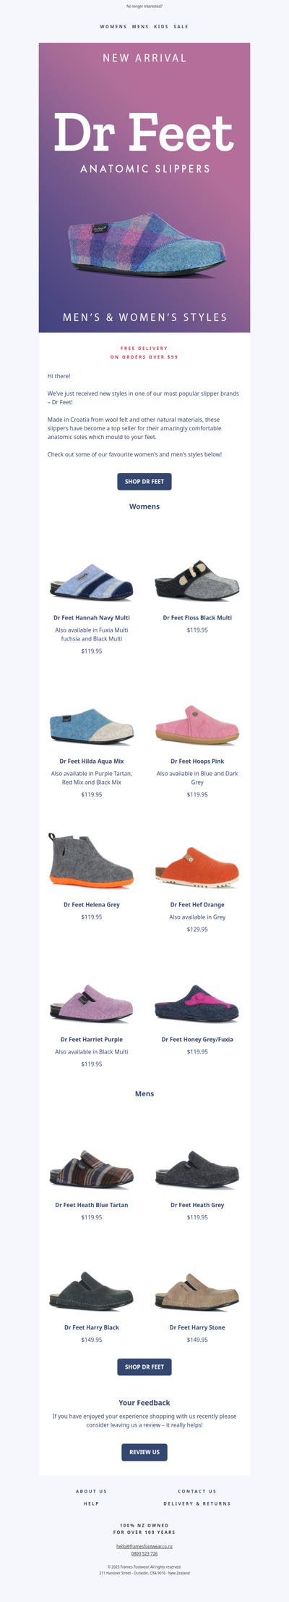
Task: Open the CONTACT US footer link
Action: pyautogui.click(x=197, y=1491)
